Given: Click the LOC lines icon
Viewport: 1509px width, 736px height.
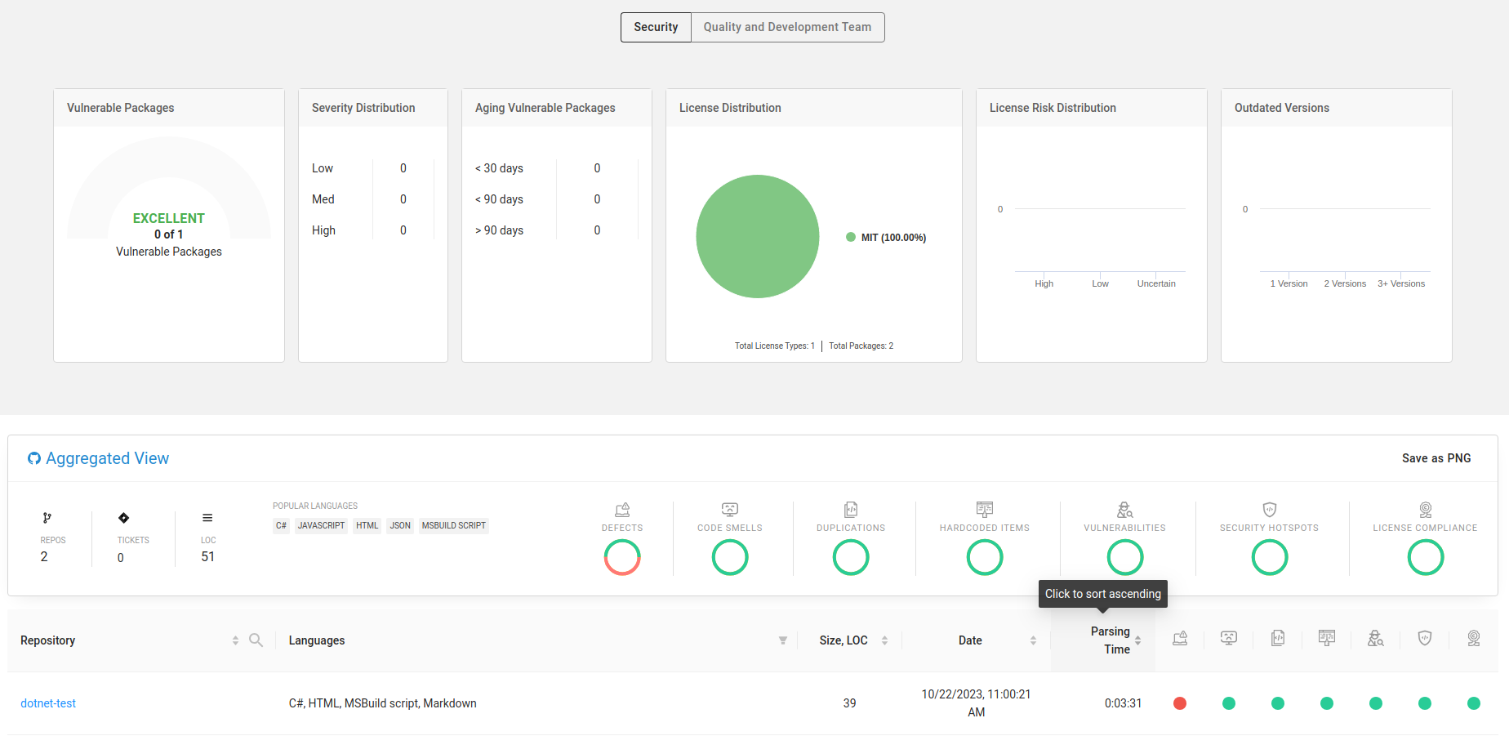Looking at the screenshot, I should coord(208,518).
